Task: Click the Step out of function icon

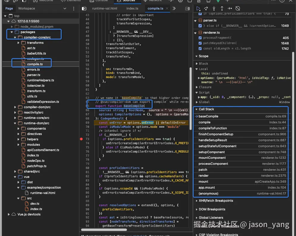Action: [222, 8]
